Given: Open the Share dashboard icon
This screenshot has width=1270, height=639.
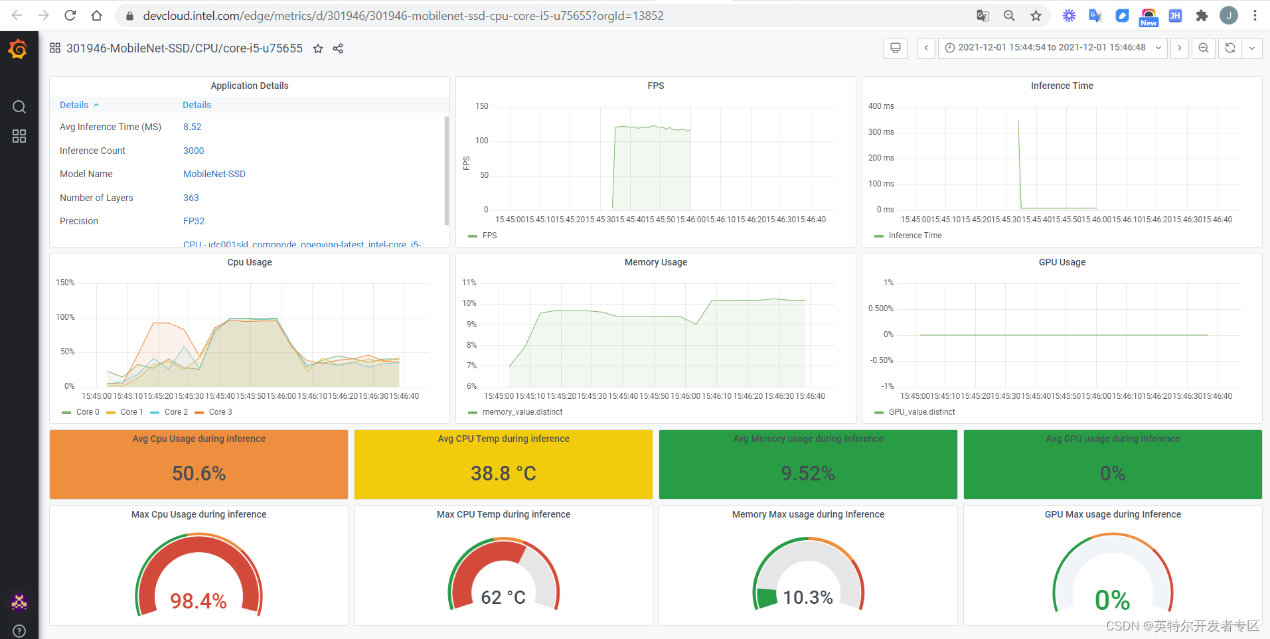Looking at the screenshot, I should pyautogui.click(x=337, y=48).
